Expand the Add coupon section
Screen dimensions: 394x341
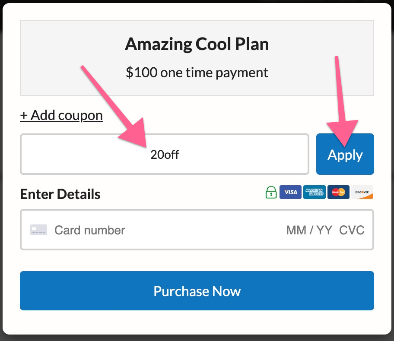pos(61,115)
